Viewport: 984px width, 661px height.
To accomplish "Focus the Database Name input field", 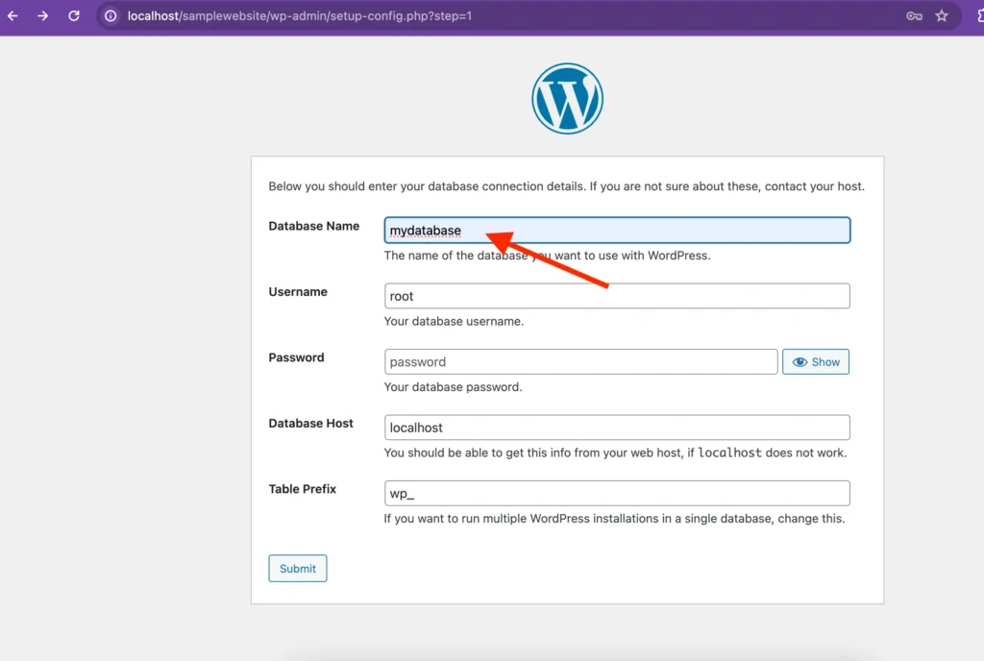I will tap(618, 231).
